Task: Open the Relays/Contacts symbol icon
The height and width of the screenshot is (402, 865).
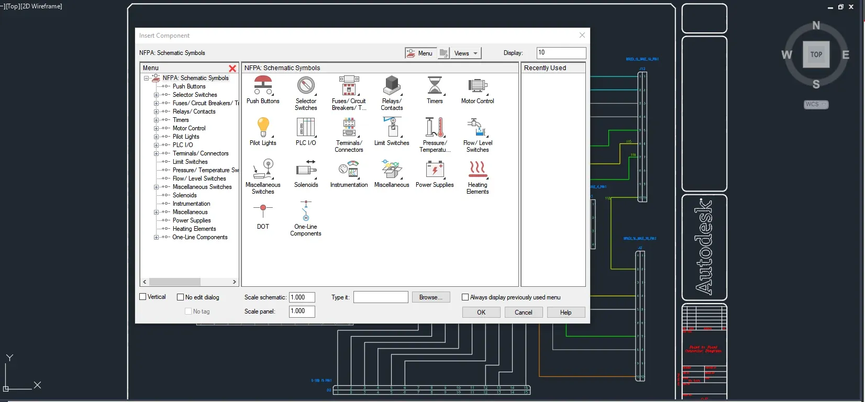Action: point(392,85)
